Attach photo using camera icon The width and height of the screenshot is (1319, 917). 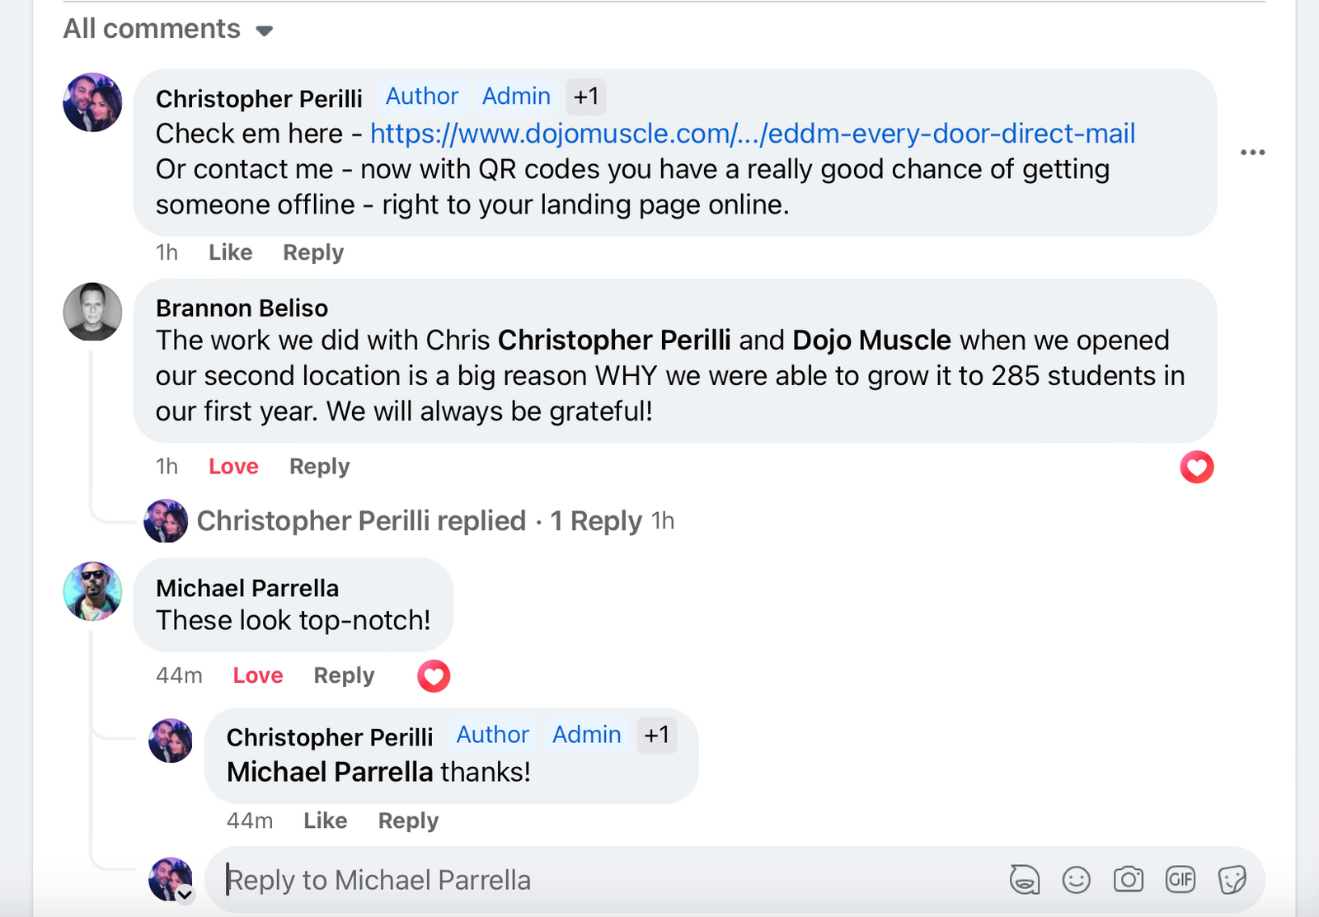(x=1128, y=880)
